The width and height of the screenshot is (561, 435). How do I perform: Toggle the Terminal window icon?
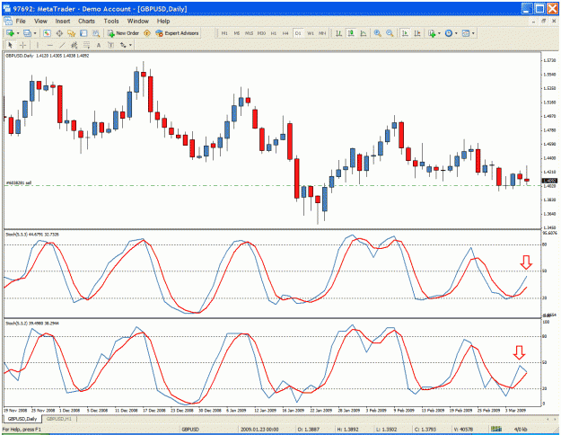coord(83,33)
